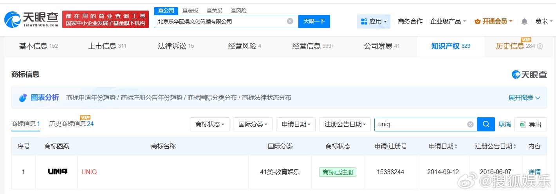Switch to the 查风险 search tab
This screenshot has width=556, height=194.
point(239,11)
